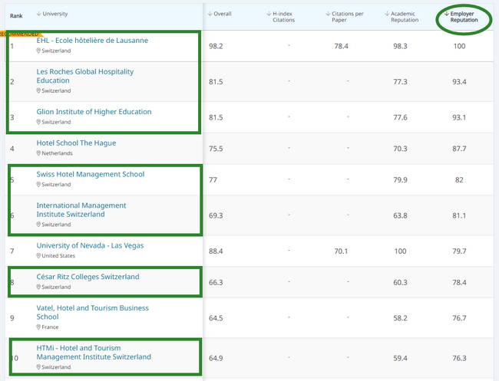
Task: Select rank number 4 cell
Action: coord(12,149)
